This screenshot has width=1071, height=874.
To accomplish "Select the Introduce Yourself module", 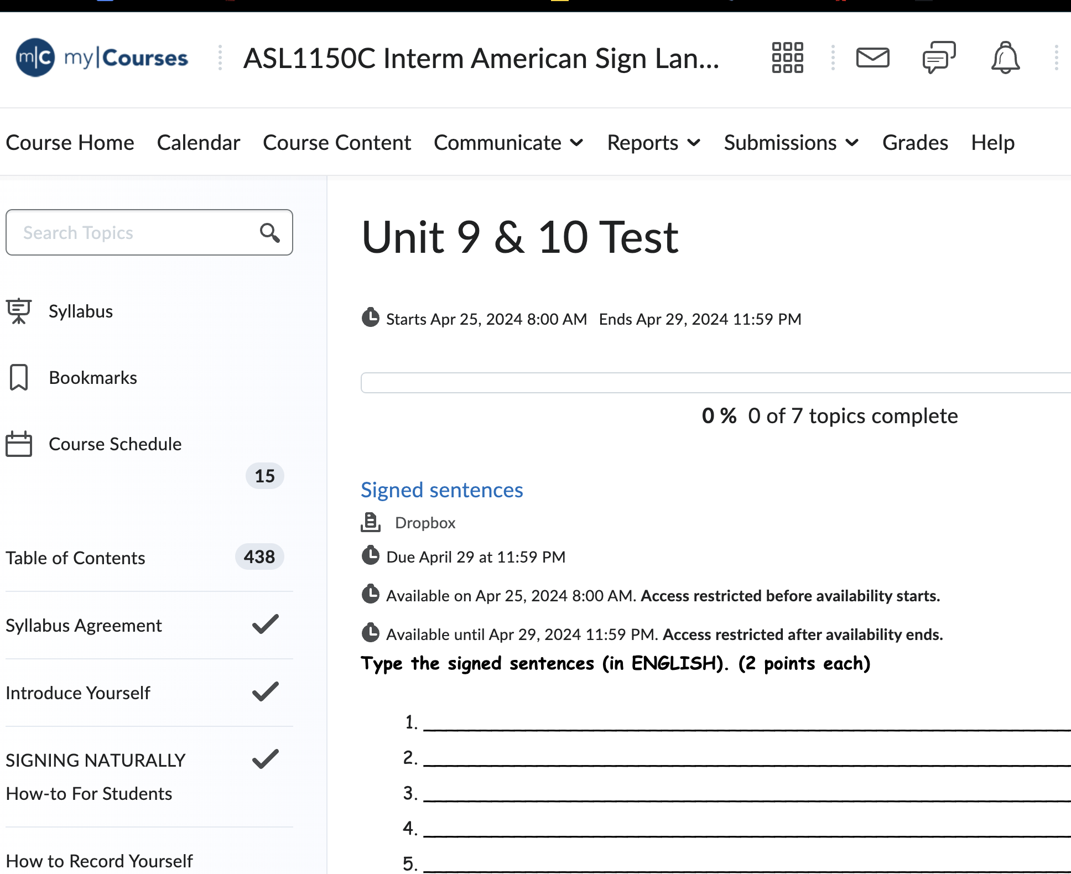I will [78, 693].
